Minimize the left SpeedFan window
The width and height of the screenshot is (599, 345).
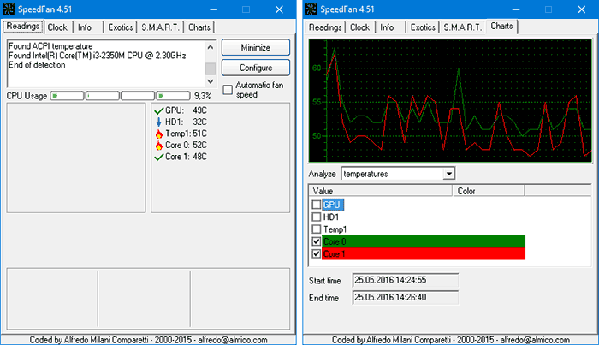(x=214, y=9)
